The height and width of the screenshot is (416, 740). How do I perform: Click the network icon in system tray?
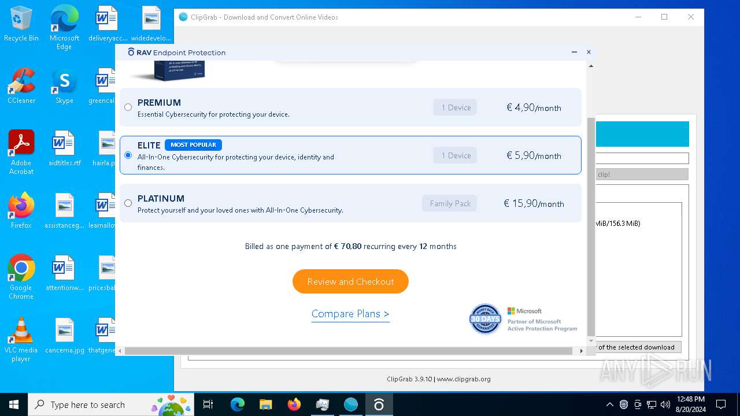[652, 404]
